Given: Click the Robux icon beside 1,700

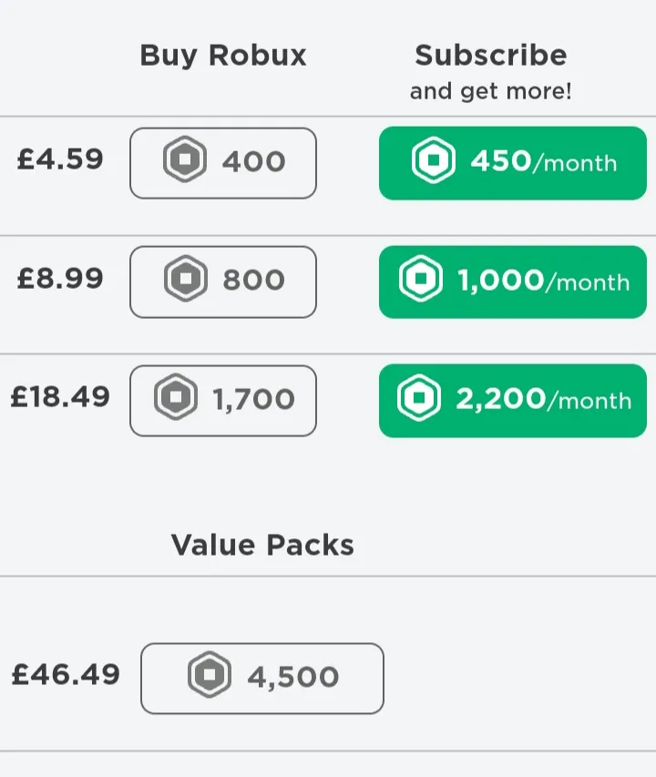Looking at the screenshot, I should [x=176, y=397].
